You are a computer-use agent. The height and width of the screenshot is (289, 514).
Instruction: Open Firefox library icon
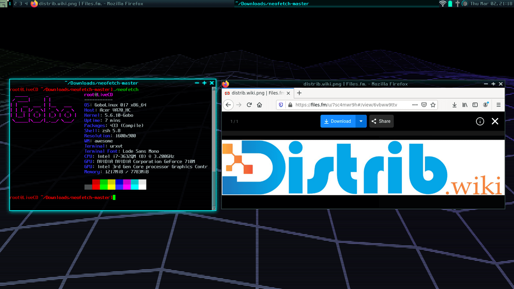[x=465, y=104]
